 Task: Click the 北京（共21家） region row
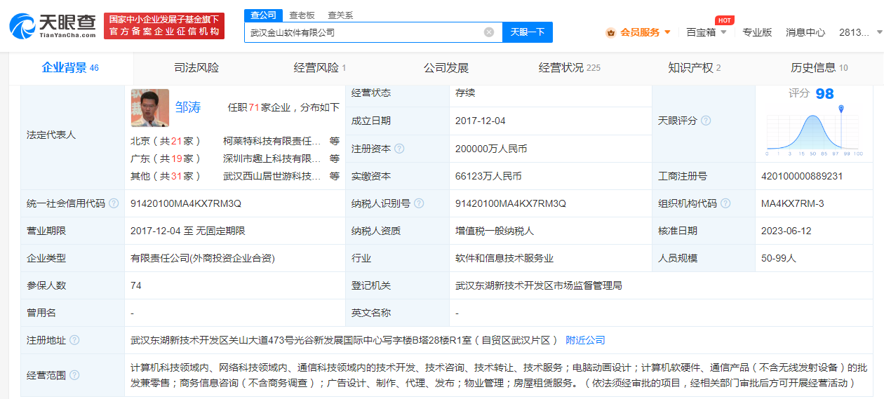[166, 141]
